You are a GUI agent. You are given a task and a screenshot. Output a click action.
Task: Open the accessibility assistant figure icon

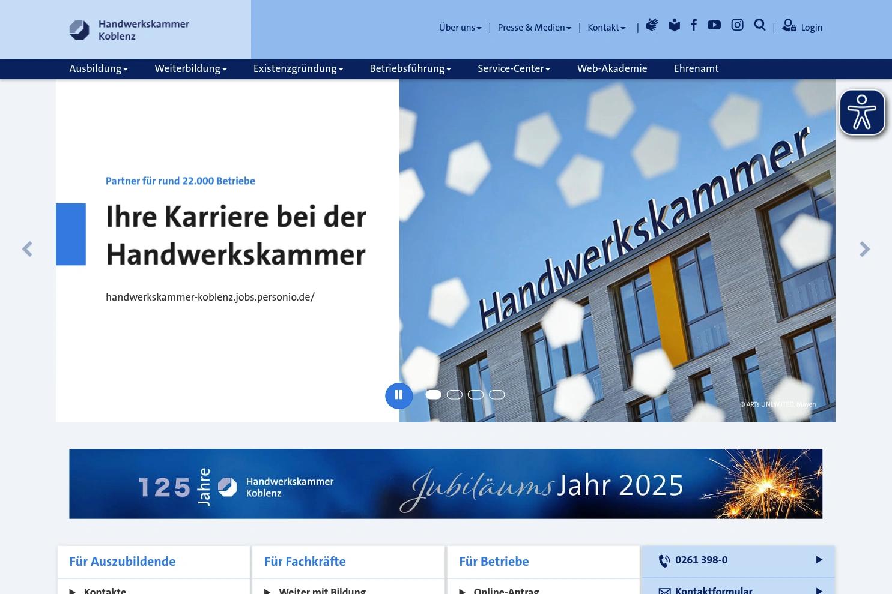tap(862, 112)
